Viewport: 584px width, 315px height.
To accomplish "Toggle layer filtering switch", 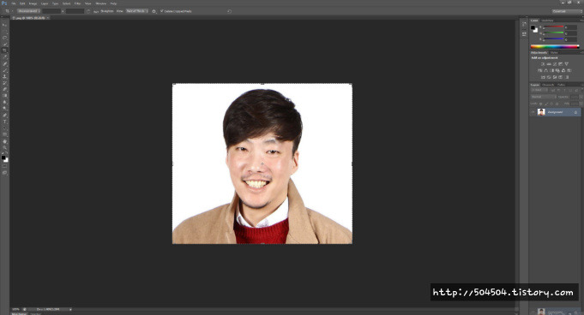I will click(x=581, y=89).
